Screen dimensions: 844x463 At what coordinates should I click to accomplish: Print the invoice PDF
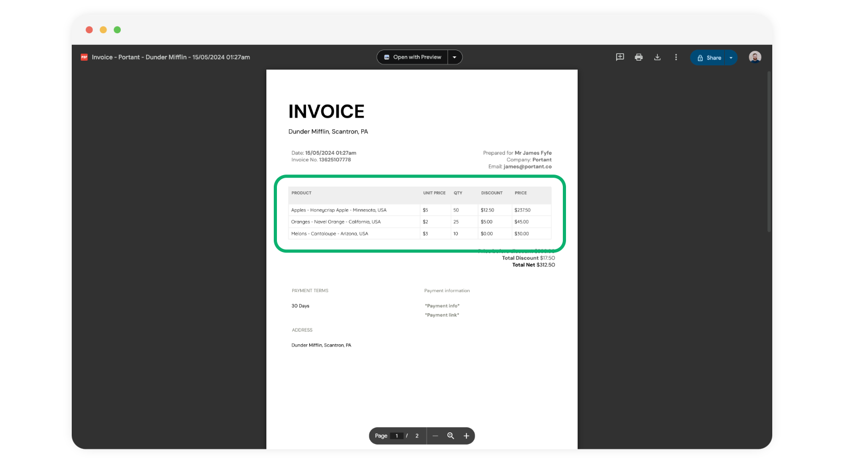point(639,57)
